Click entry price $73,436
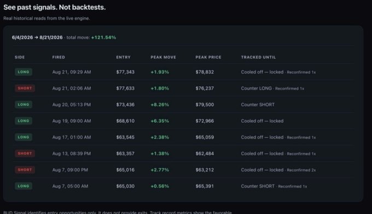 coord(125,105)
